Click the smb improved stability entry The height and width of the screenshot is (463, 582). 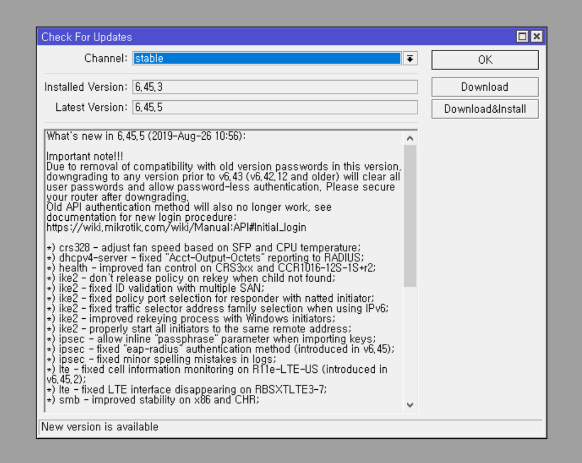tap(153, 399)
